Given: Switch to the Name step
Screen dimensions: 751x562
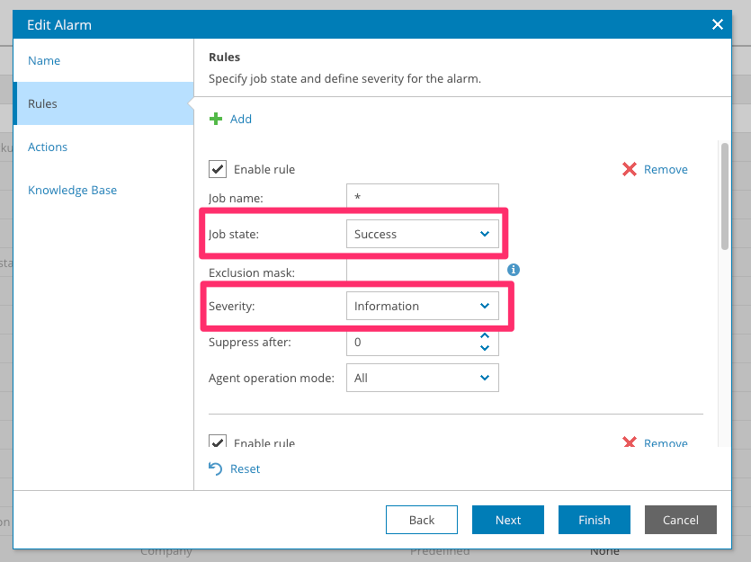Looking at the screenshot, I should click(44, 60).
